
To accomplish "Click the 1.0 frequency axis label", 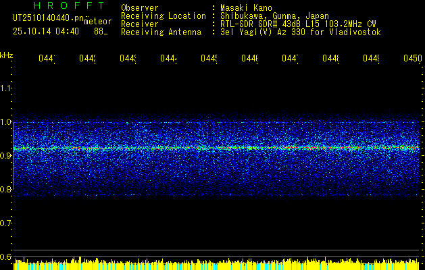I will 6,122.
